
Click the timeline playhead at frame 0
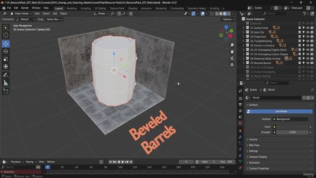click(x=47, y=167)
